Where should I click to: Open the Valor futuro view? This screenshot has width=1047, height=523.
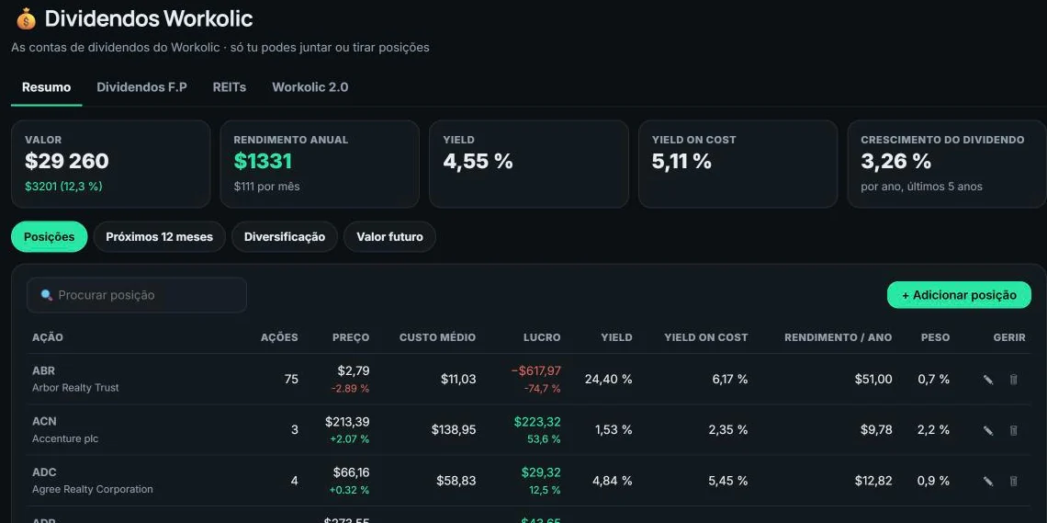389,236
